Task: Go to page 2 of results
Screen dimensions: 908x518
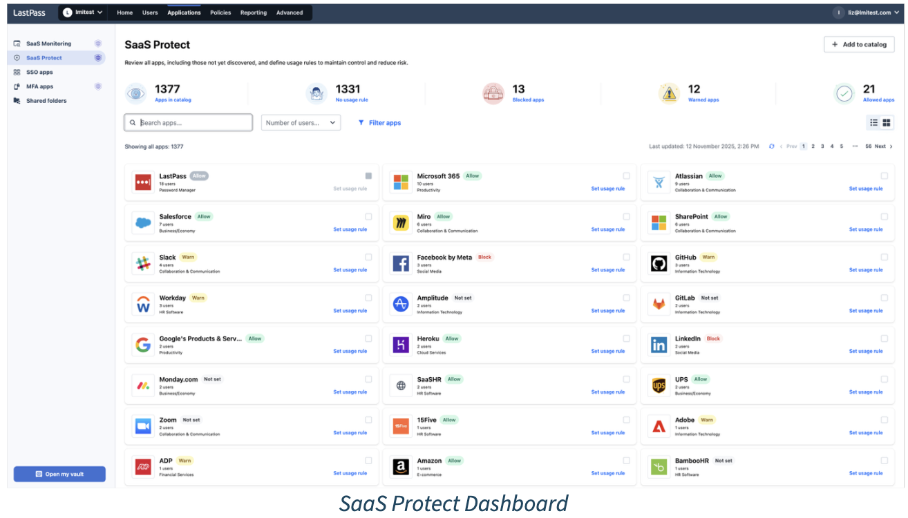Action: pos(813,146)
